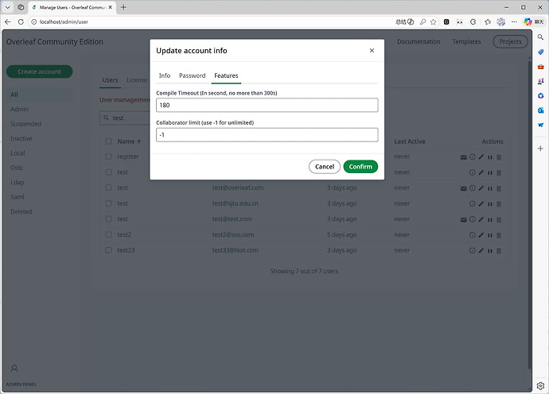Open the Projects button in header

click(x=511, y=41)
